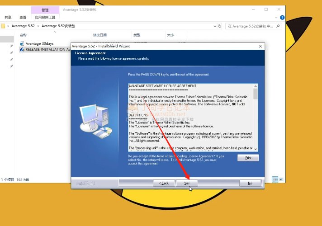The height and width of the screenshot is (226, 322).
Task: Click the search magnifier icon in Explorer
Action: (x=278, y=26)
